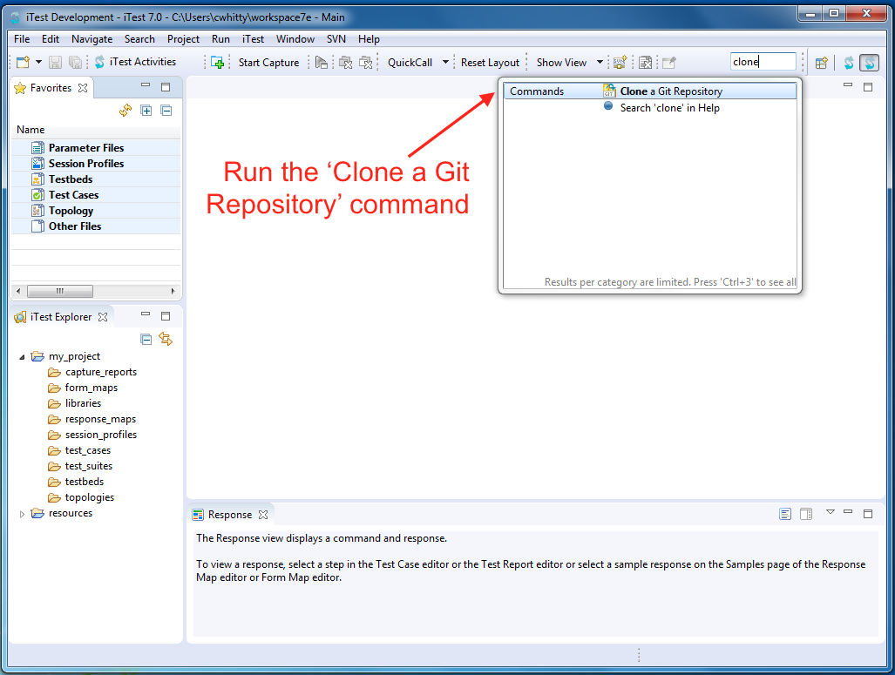Click Expand All plus icon in Favorites
The image size is (895, 675).
tap(146, 110)
